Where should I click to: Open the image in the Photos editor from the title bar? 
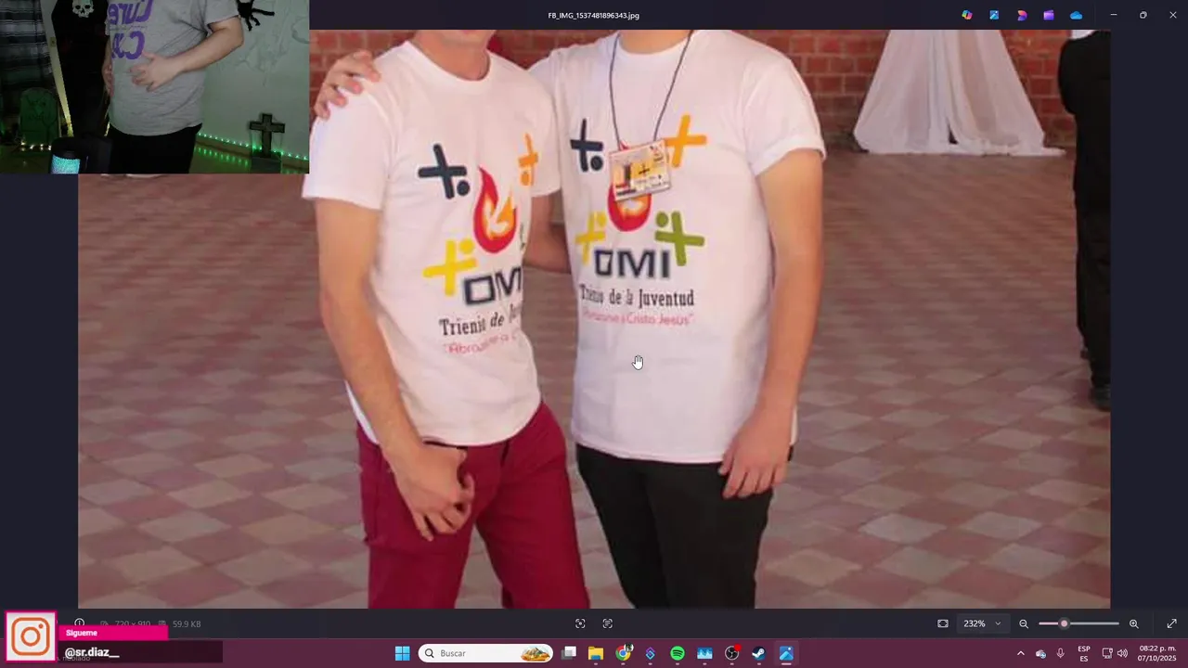click(x=994, y=15)
